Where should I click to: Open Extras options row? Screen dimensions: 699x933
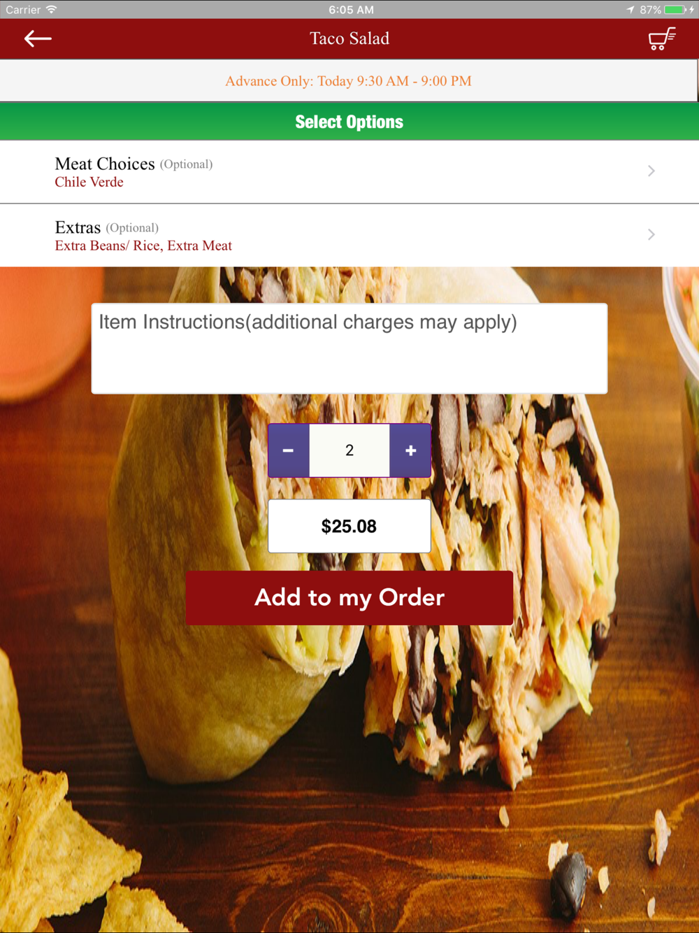[x=349, y=236]
